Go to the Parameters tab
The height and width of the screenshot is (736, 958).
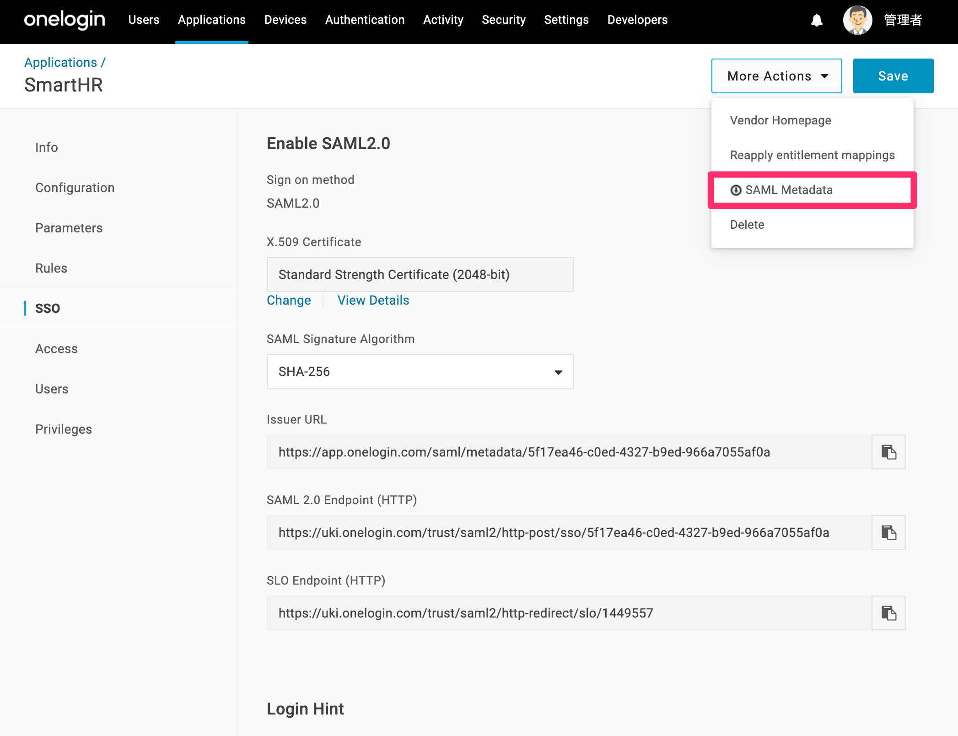click(x=69, y=228)
